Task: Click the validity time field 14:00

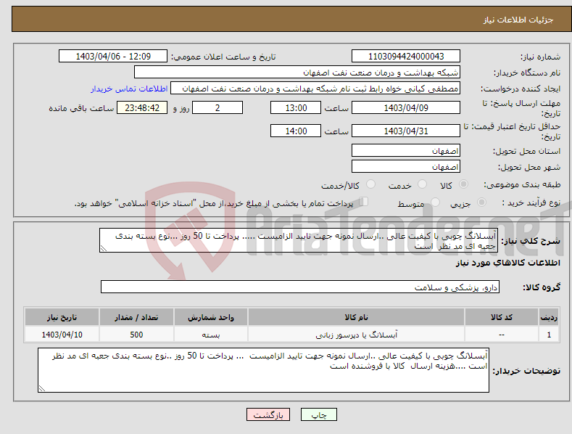Action: (x=296, y=131)
